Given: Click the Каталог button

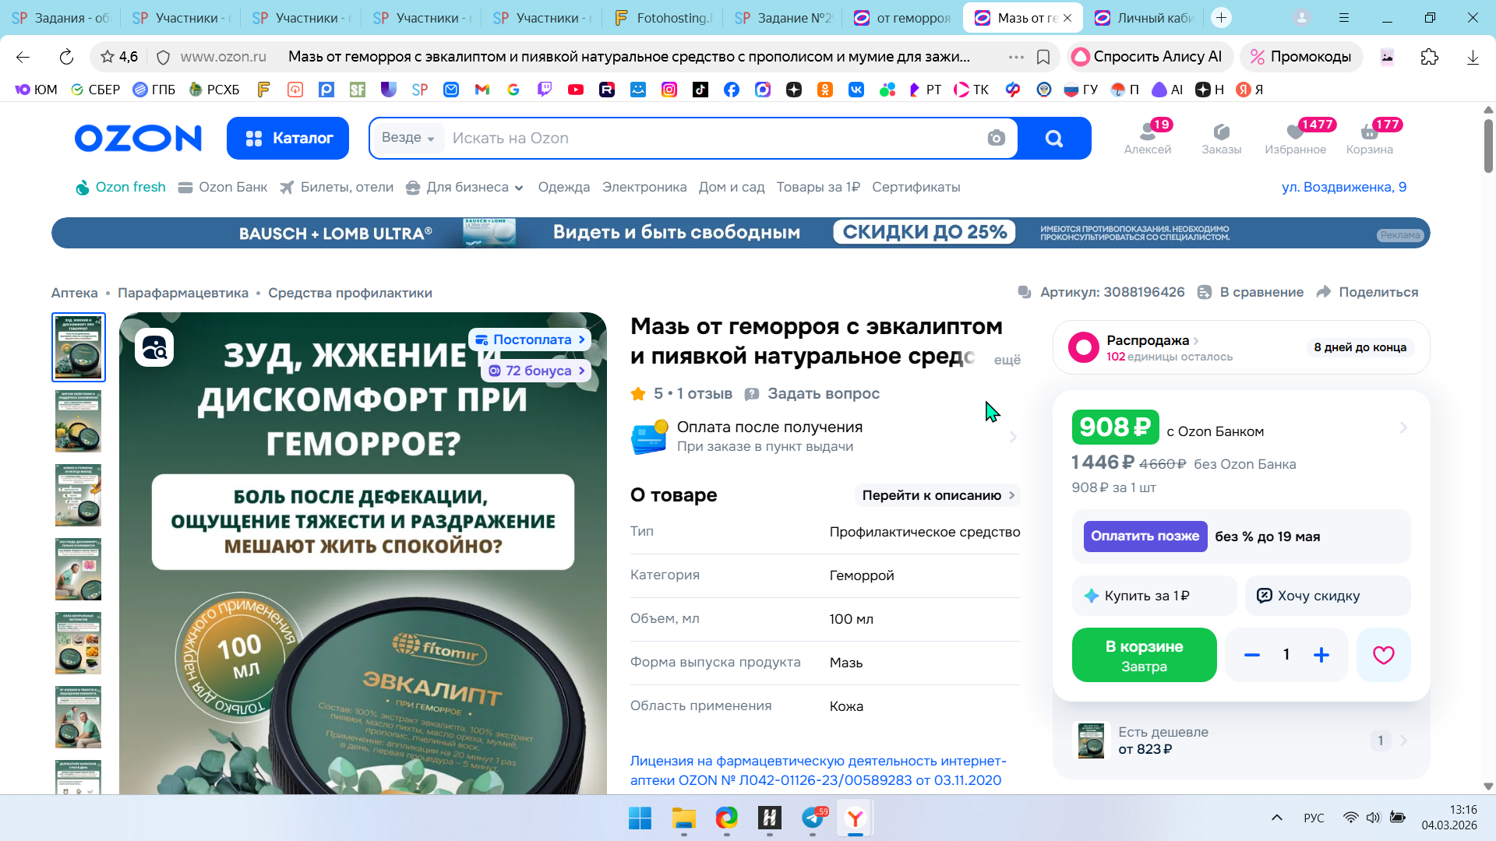Looking at the screenshot, I should click(x=288, y=139).
